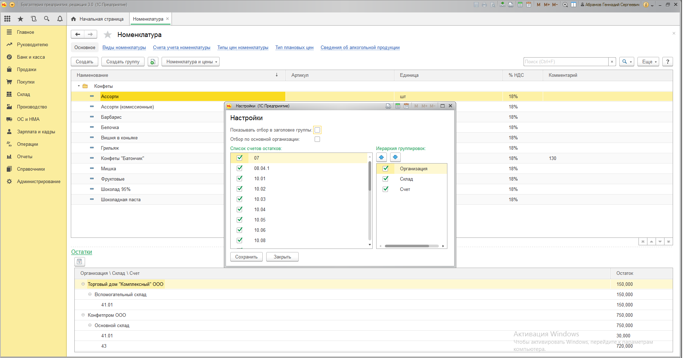
Task: Close the Номенклатура tab
Action: (167, 19)
